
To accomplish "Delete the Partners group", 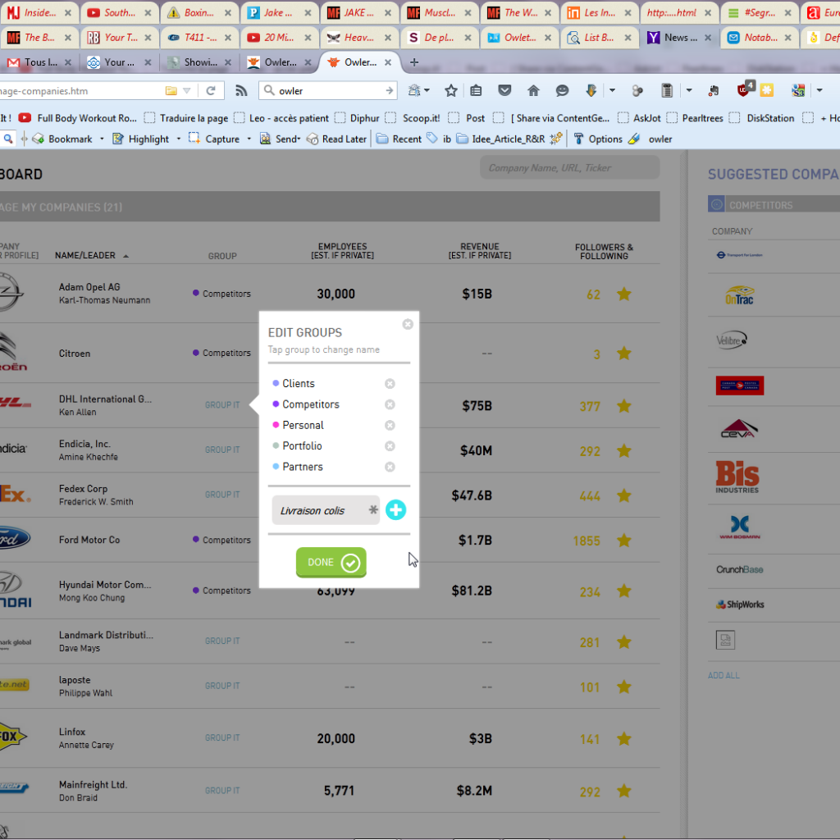I will [390, 467].
